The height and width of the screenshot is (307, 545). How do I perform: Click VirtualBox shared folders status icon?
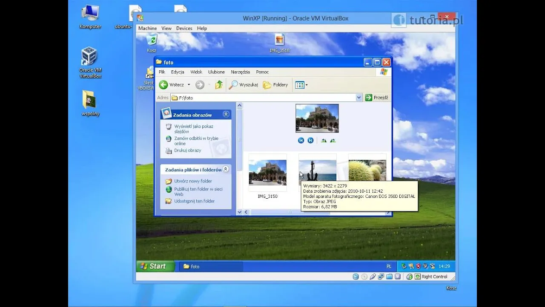(x=389, y=277)
